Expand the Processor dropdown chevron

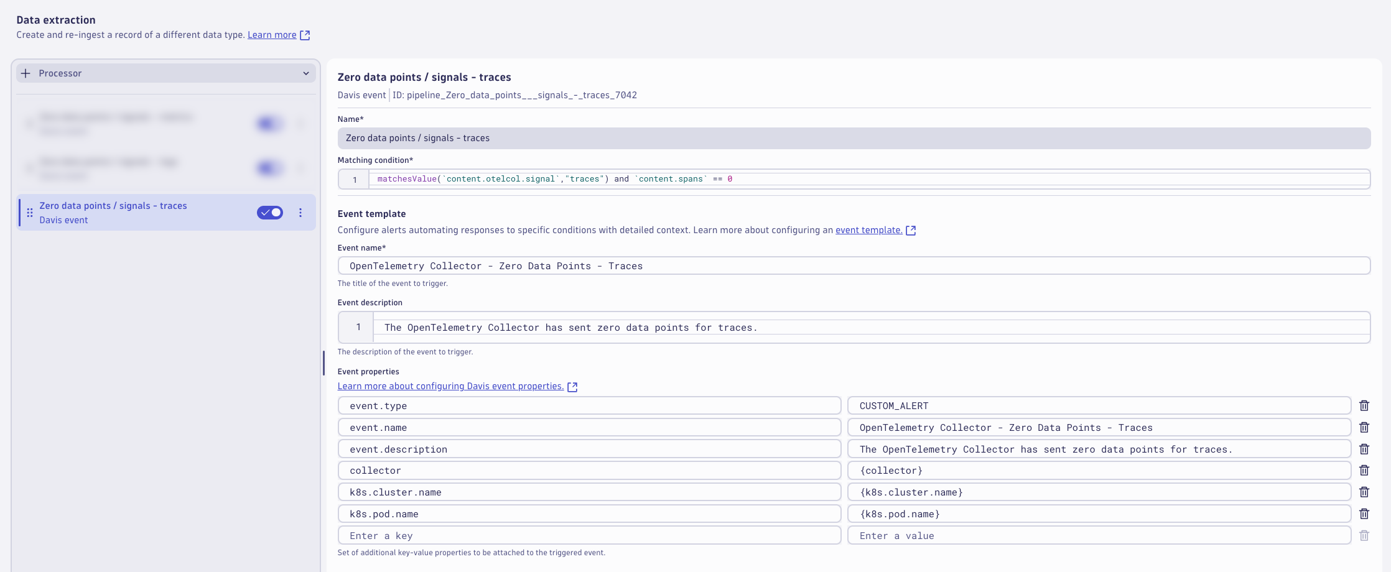point(306,73)
